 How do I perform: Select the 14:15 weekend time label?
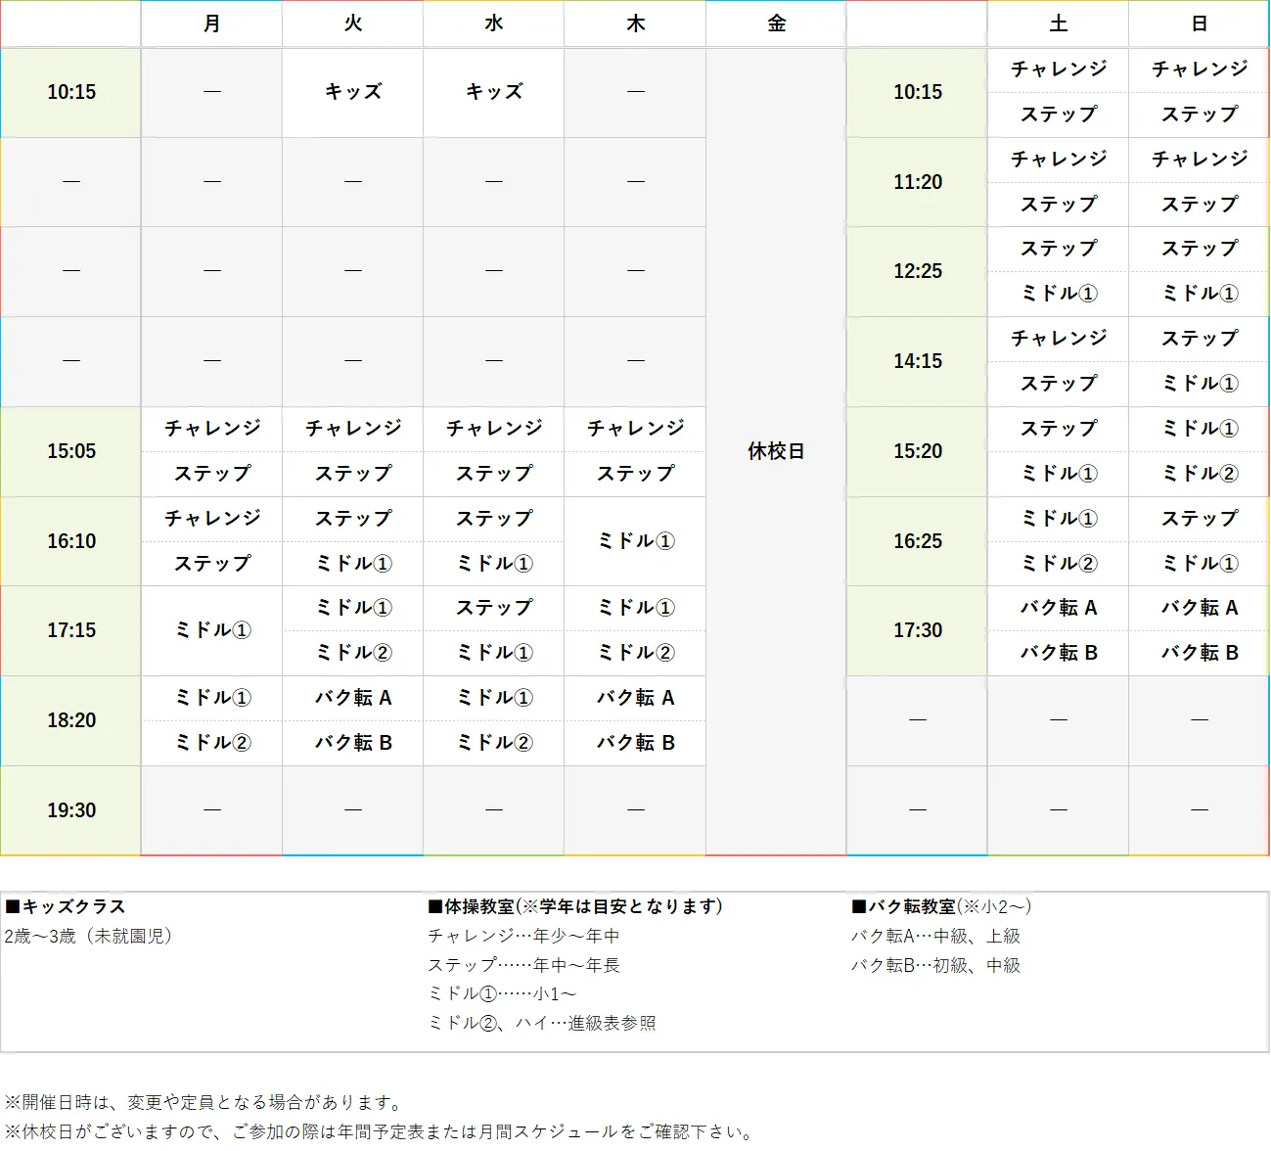916,361
